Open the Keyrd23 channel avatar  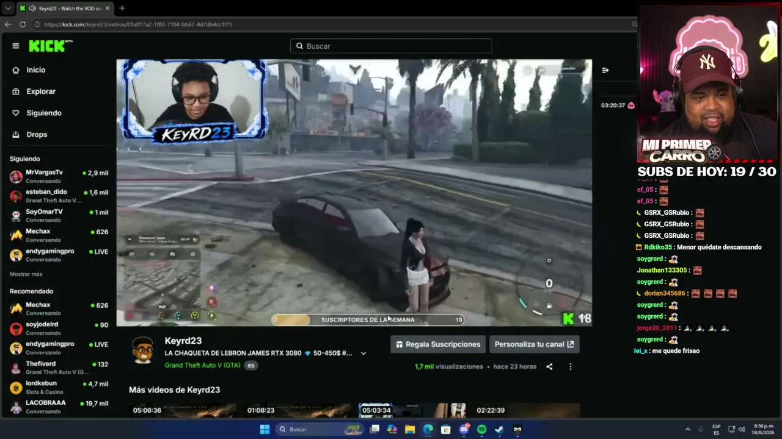click(142, 350)
